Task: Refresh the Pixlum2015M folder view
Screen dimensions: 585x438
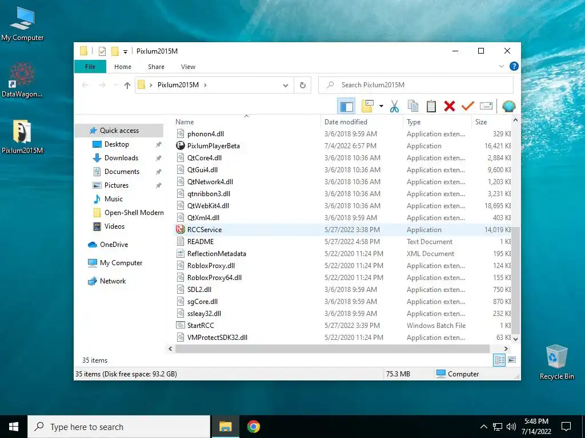Action: pyautogui.click(x=303, y=86)
